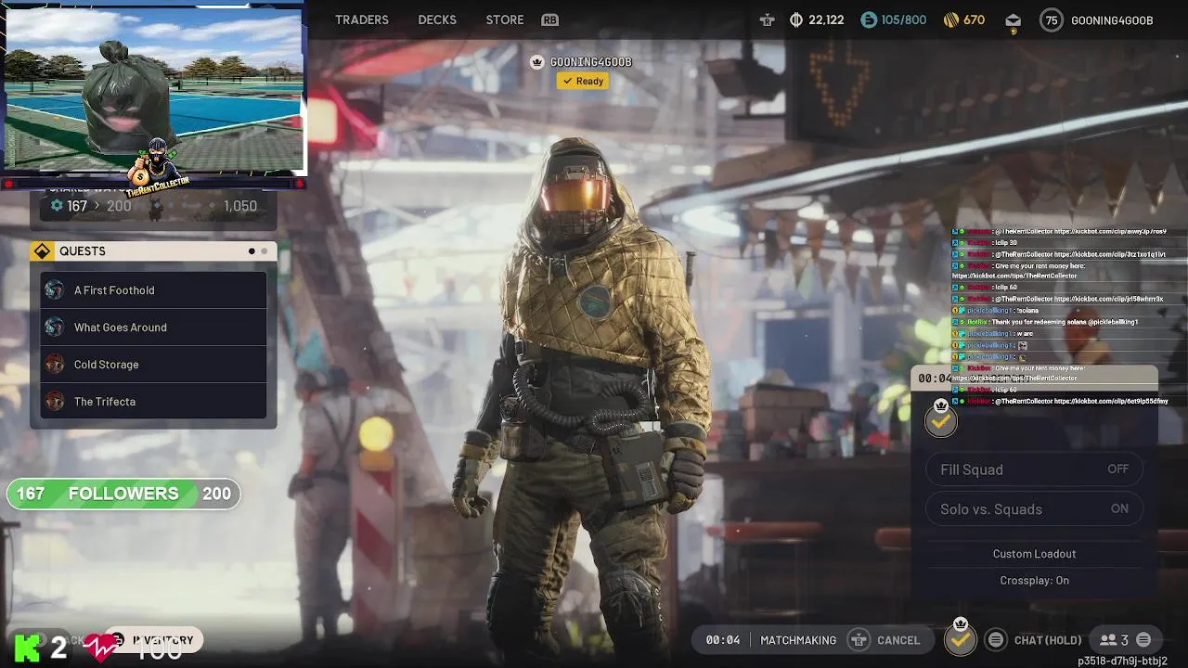The height and width of the screenshot is (668, 1188).
Task: Click the blue currency icon beside 105/800
Action: coord(869,19)
